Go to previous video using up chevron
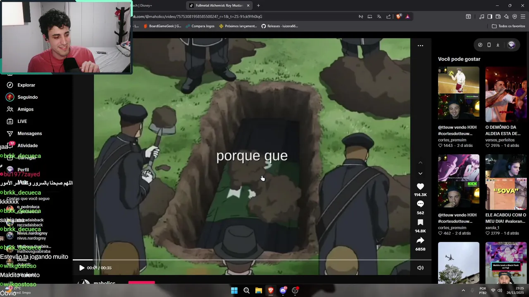The height and width of the screenshot is (297, 529). point(420,163)
